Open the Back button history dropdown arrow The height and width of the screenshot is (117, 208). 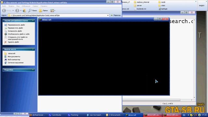click(x=13, y=10)
